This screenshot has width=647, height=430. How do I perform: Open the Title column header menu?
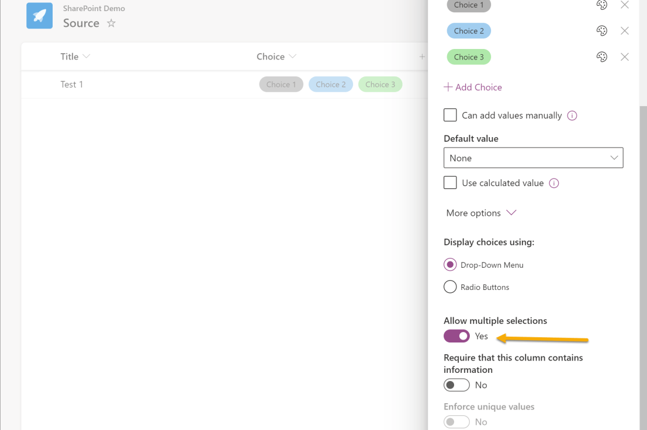[86, 56]
